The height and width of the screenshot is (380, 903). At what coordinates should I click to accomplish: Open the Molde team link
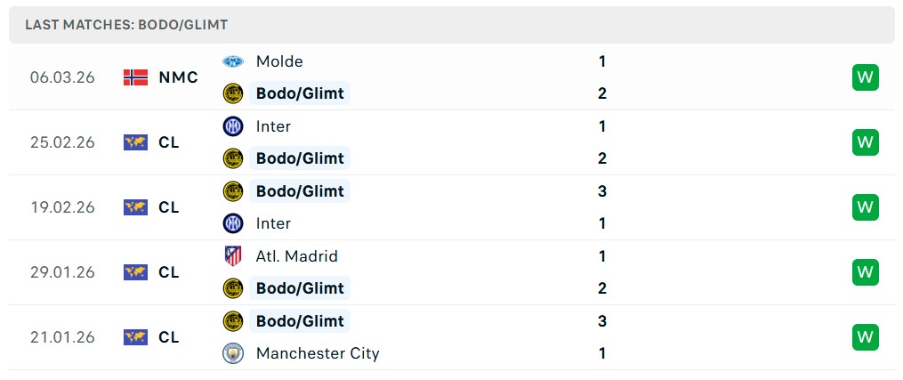tap(279, 61)
